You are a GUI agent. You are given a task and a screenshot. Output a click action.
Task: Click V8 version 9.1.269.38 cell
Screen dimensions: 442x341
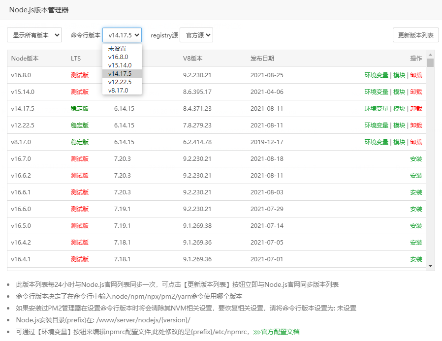pyautogui.click(x=197, y=226)
